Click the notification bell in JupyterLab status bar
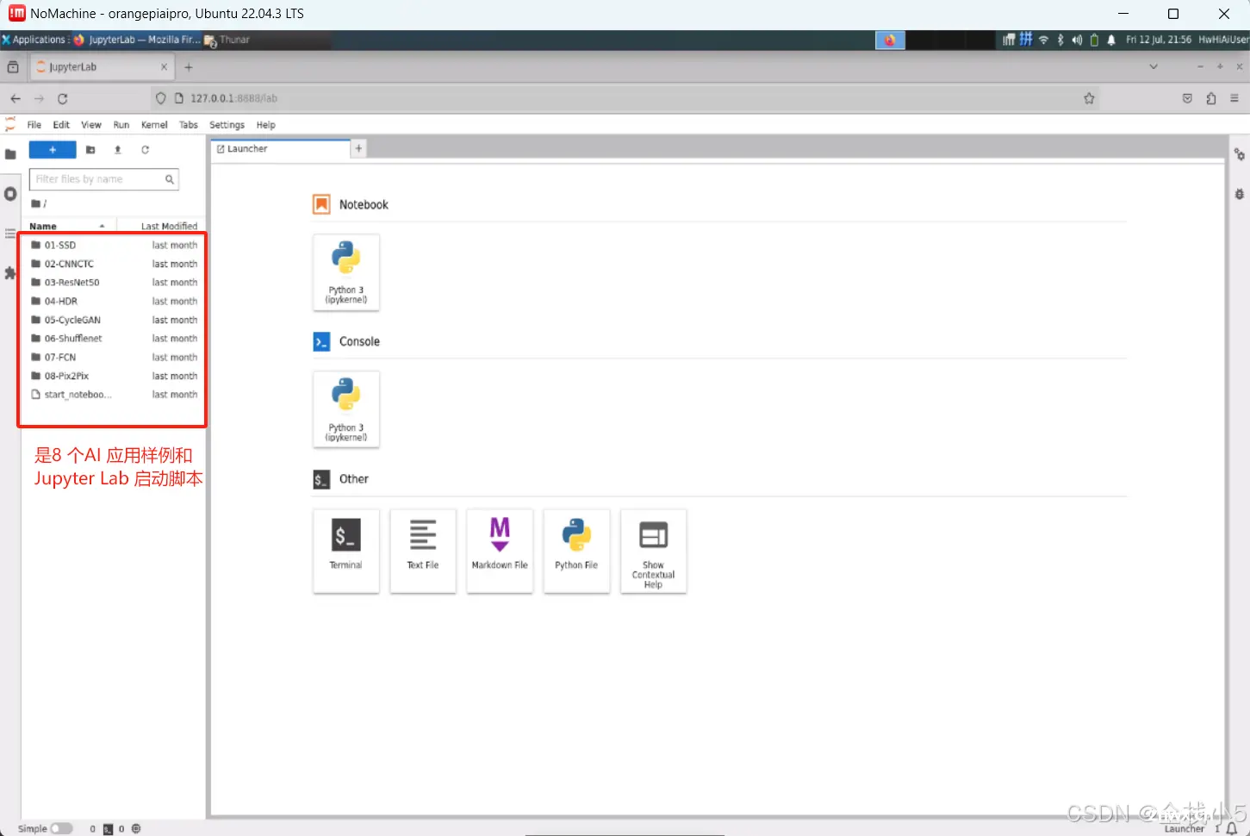Viewport: 1250px width, 836px height. [x=1232, y=828]
